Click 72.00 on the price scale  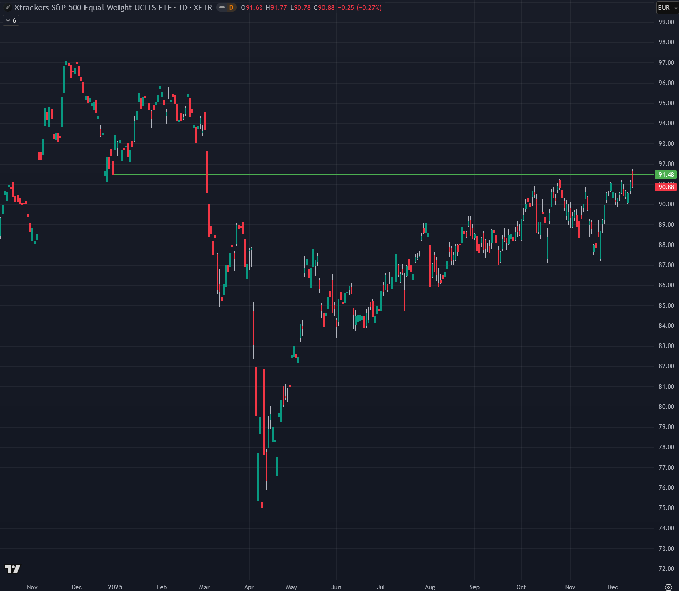tap(666, 569)
